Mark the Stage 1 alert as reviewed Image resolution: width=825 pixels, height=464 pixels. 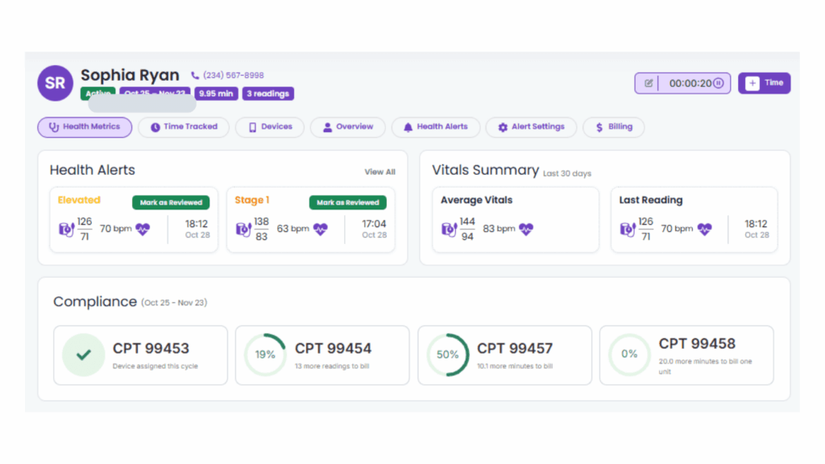[347, 203]
